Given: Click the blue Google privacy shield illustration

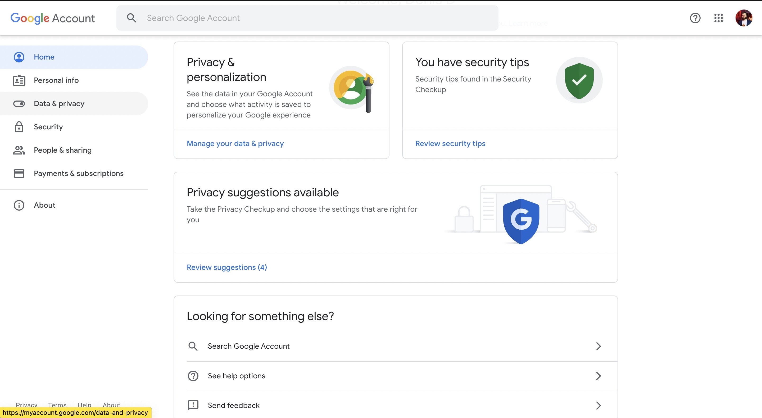Looking at the screenshot, I should coord(521,221).
